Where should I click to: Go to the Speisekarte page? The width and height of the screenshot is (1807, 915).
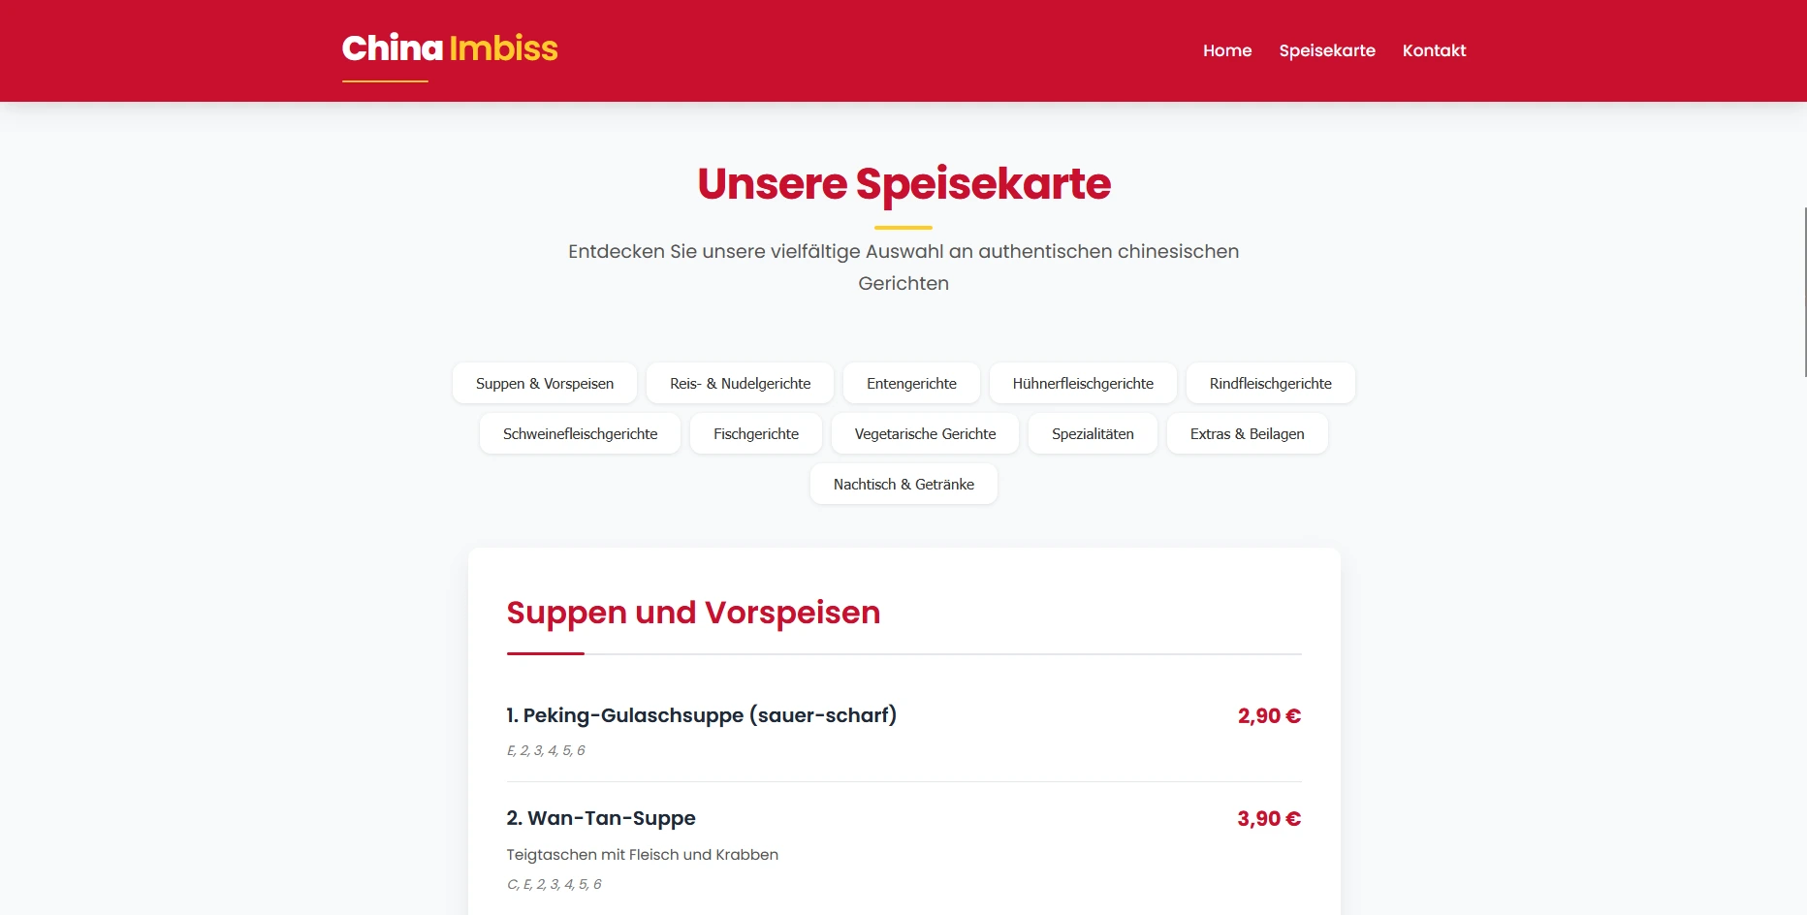tap(1327, 50)
